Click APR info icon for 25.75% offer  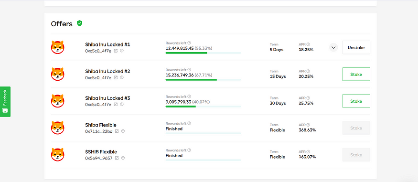click(x=308, y=98)
